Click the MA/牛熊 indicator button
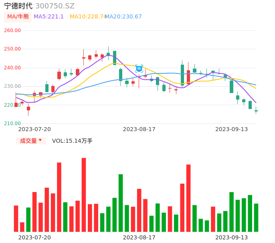275x243 pixels. point(18,17)
